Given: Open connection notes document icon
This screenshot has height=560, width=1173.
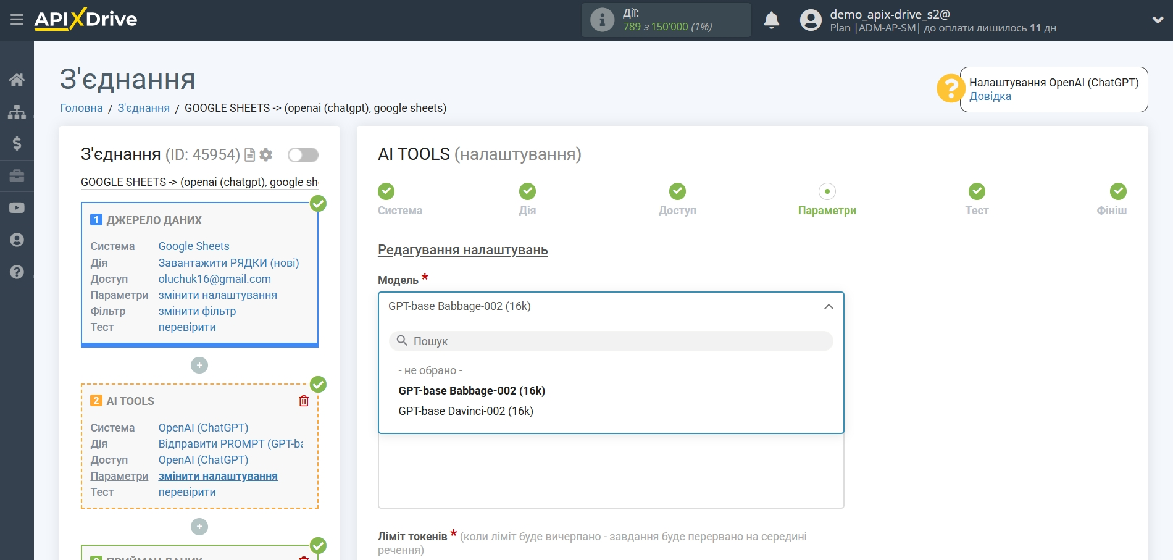Looking at the screenshot, I should tap(249, 155).
